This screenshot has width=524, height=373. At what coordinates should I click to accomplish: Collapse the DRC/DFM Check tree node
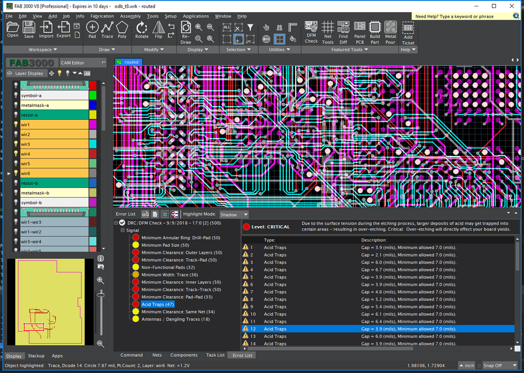[115, 222]
